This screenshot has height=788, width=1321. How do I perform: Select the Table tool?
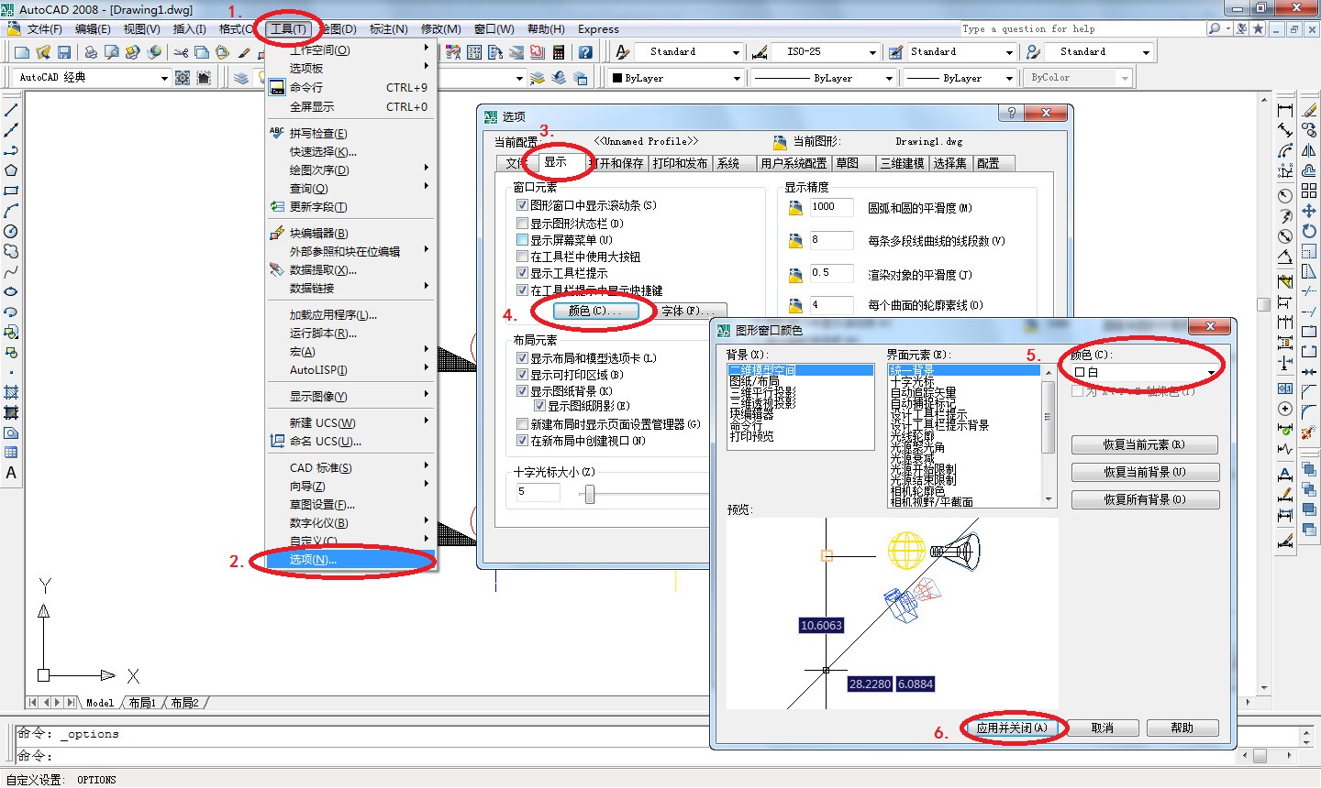(x=11, y=453)
